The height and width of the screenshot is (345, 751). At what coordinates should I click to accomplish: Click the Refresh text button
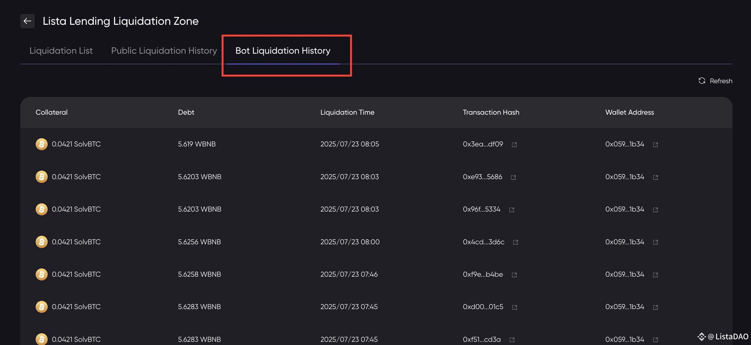click(x=721, y=81)
